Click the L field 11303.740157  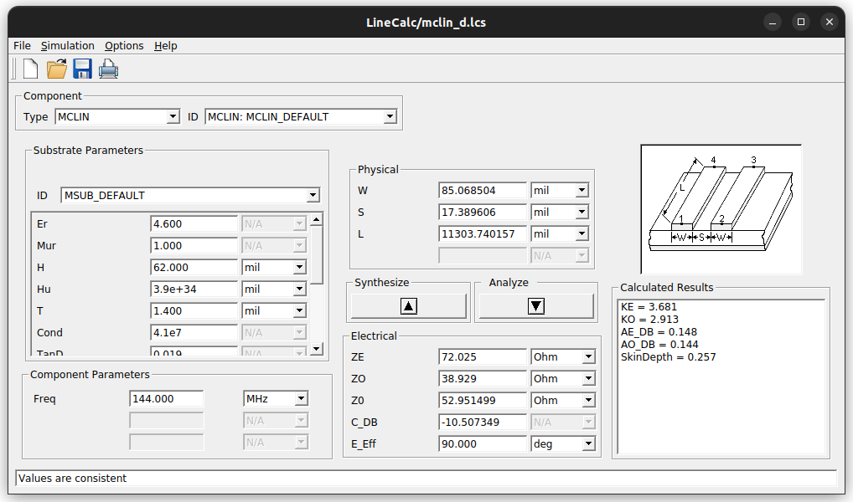click(x=483, y=233)
